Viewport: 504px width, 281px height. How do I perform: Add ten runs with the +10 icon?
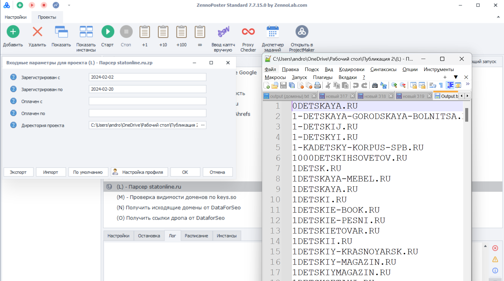tap(163, 32)
